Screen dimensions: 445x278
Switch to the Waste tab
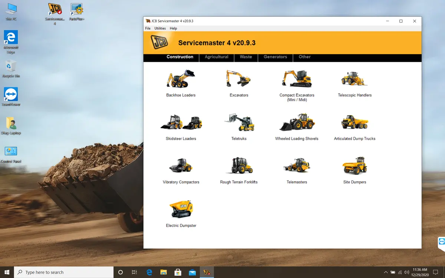pos(246,57)
